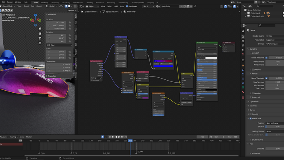Jump to the animation's last frame
The image size is (284, 160).
(x=126, y=137)
